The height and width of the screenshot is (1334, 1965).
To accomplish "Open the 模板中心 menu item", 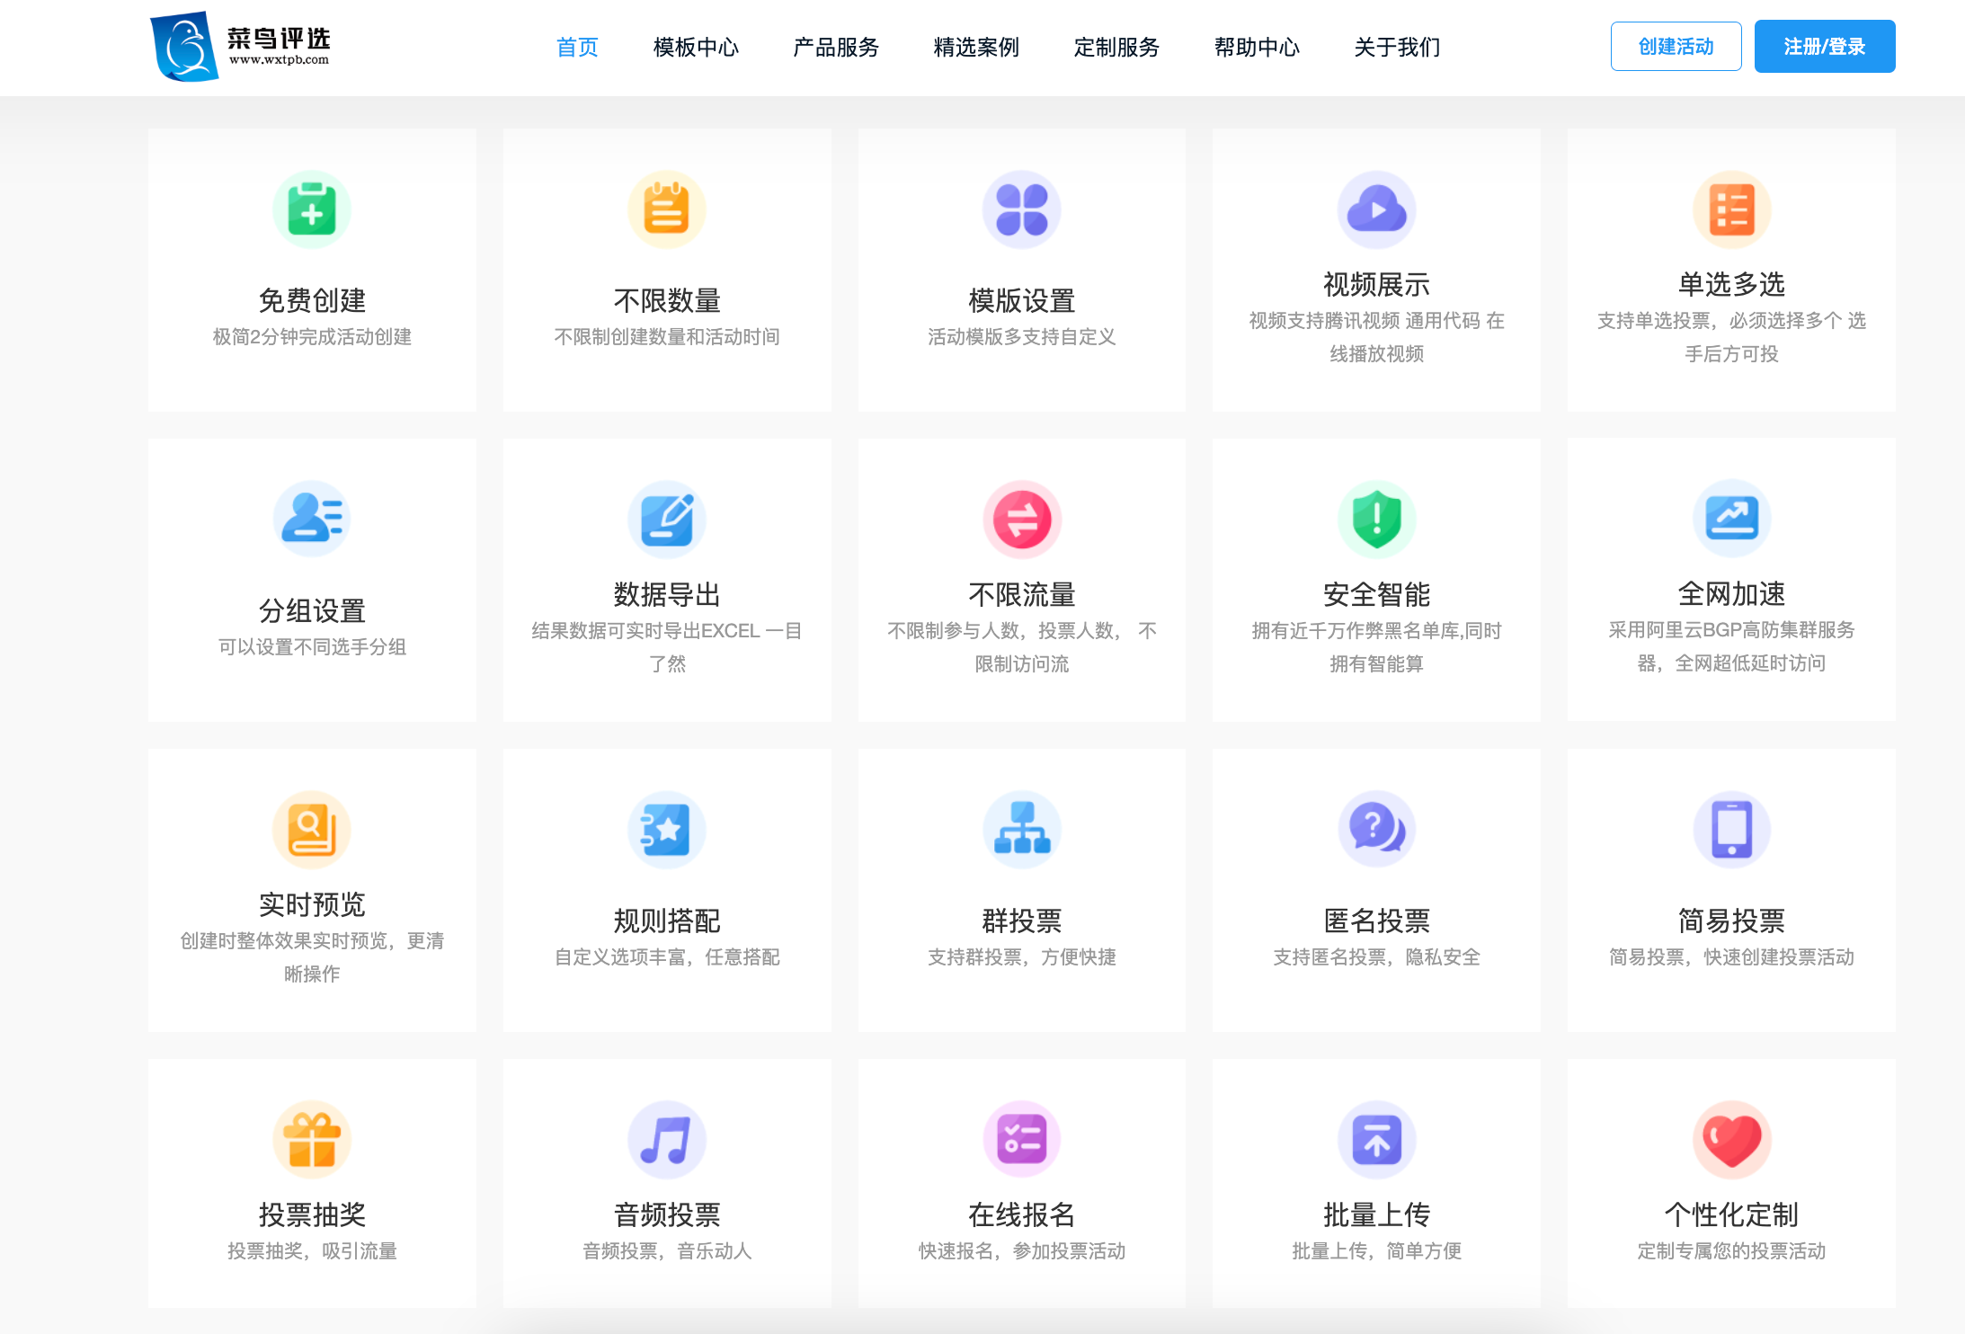I will pyautogui.click(x=696, y=47).
